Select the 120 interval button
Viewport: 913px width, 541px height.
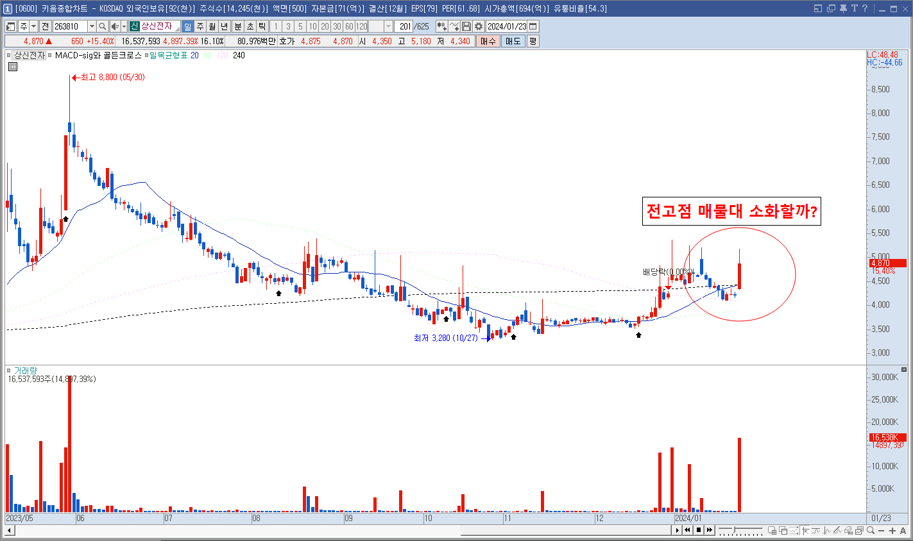tap(362, 26)
